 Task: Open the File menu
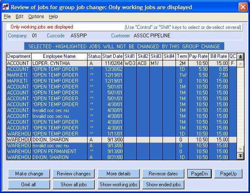pyautogui.click(x=7, y=16)
